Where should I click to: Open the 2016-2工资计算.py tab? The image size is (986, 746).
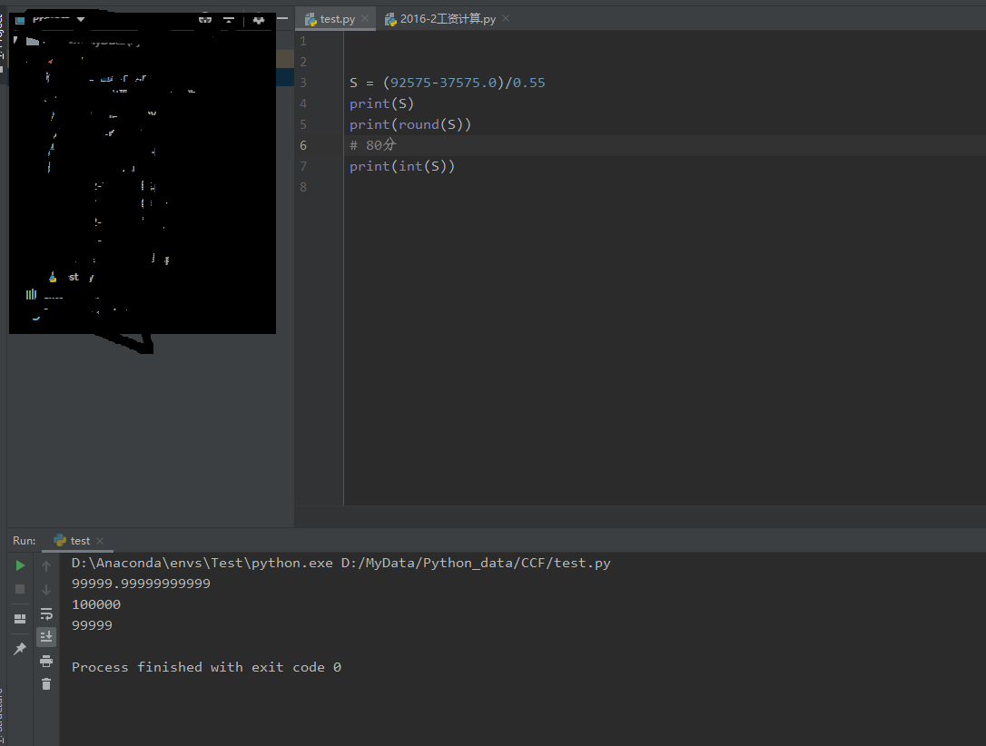pyautogui.click(x=448, y=19)
